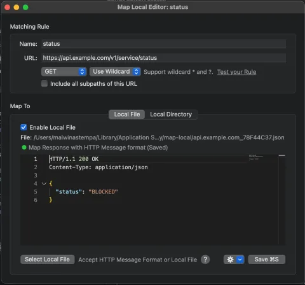Check Include all subpaths of this URL
This screenshot has width=305, height=285.
click(44, 83)
